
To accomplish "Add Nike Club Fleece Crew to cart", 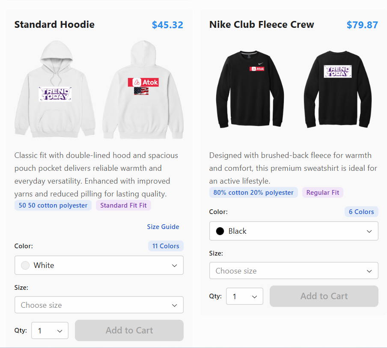I will click(x=324, y=296).
